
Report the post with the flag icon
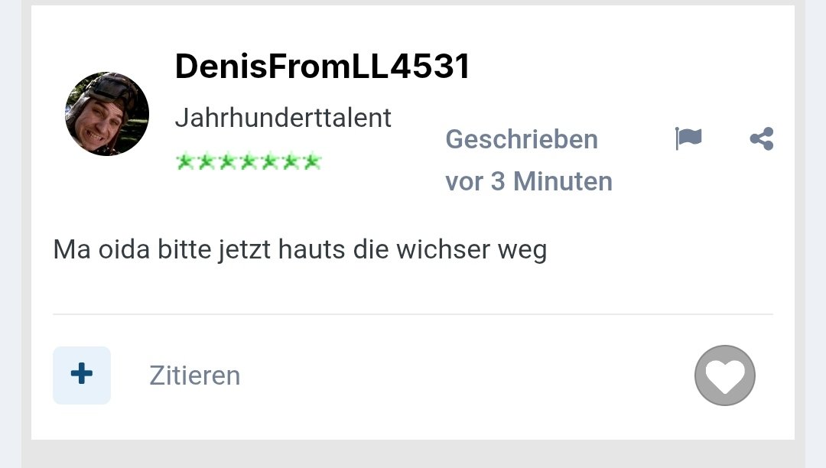688,138
